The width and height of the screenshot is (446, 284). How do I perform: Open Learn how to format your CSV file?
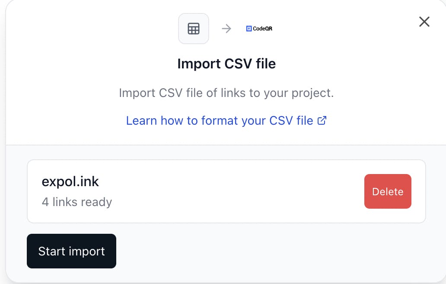(x=220, y=121)
